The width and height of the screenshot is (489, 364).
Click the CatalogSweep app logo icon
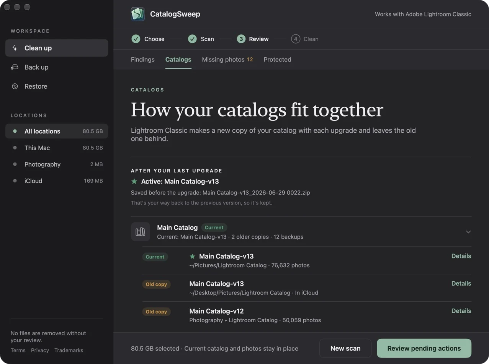pyautogui.click(x=138, y=14)
